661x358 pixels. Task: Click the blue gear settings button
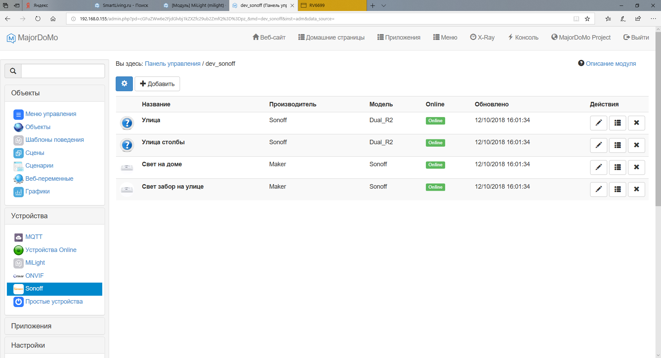click(x=124, y=84)
